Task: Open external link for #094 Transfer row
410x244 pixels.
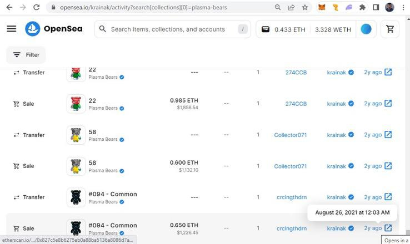Action: pyautogui.click(x=388, y=197)
